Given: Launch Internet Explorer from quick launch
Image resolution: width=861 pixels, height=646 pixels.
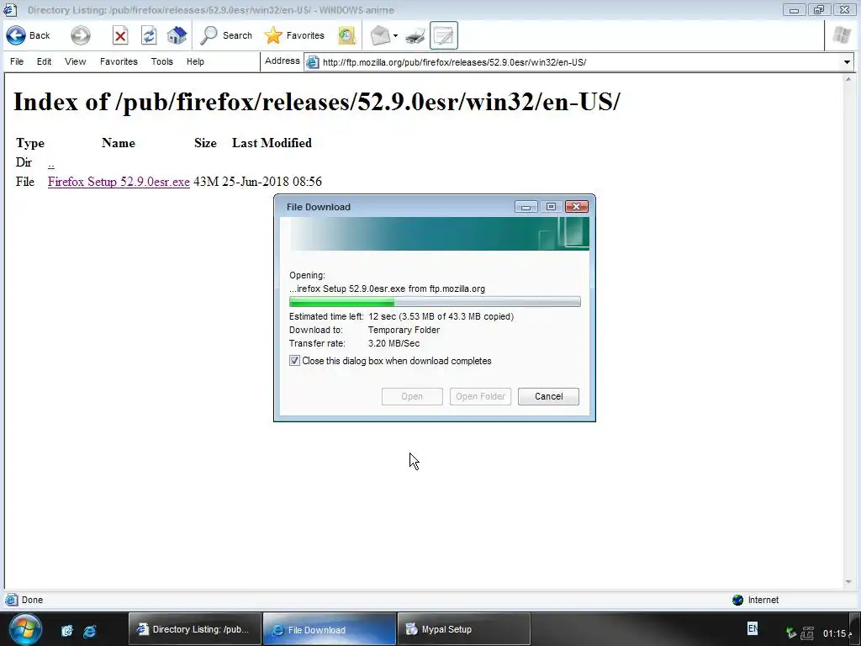Looking at the screenshot, I should pos(89,631).
